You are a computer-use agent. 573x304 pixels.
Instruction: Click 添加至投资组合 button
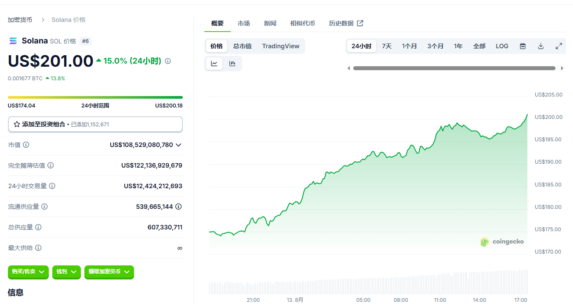pos(95,124)
